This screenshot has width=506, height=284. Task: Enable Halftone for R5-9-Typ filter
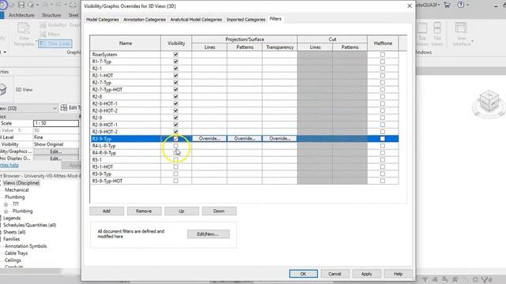pos(383,174)
